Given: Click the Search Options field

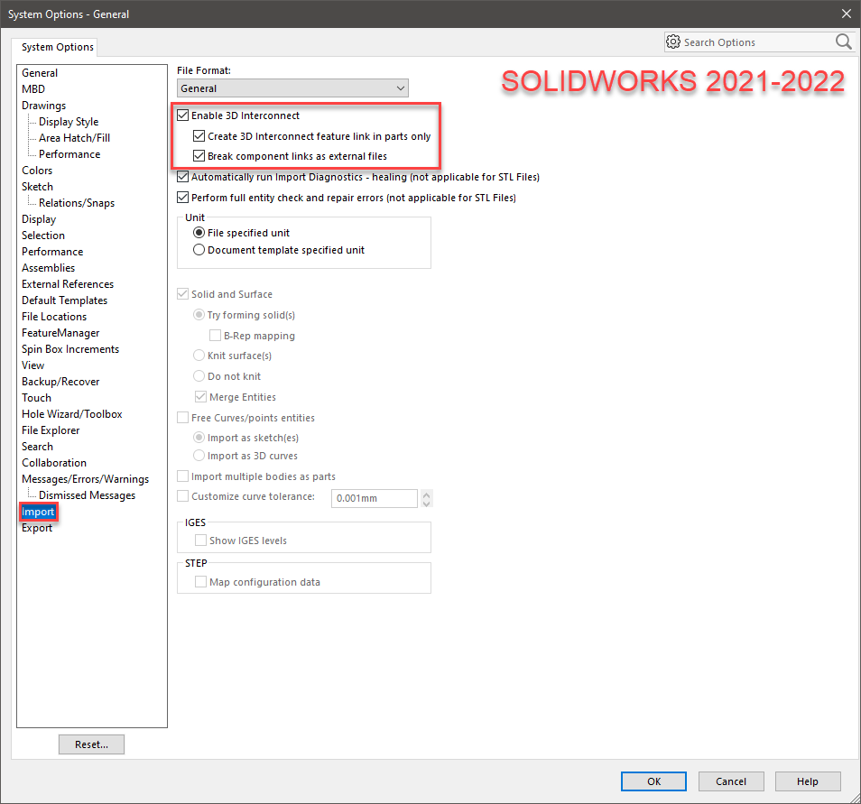Looking at the screenshot, I should 758,42.
